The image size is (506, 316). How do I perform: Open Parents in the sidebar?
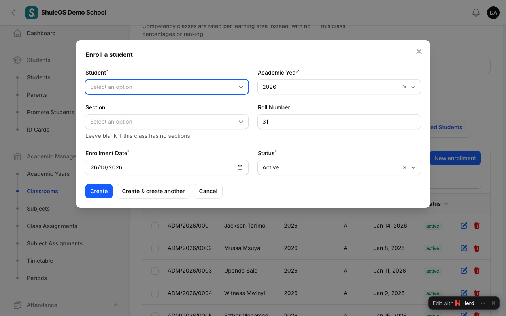coord(37,95)
